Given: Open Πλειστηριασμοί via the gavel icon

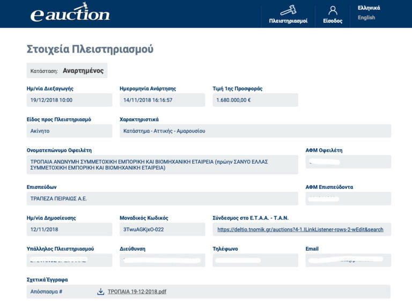Looking at the screenshot, I should [x=288, y=11].
